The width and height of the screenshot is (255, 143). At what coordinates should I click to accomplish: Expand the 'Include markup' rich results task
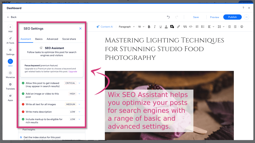[79, 119]
